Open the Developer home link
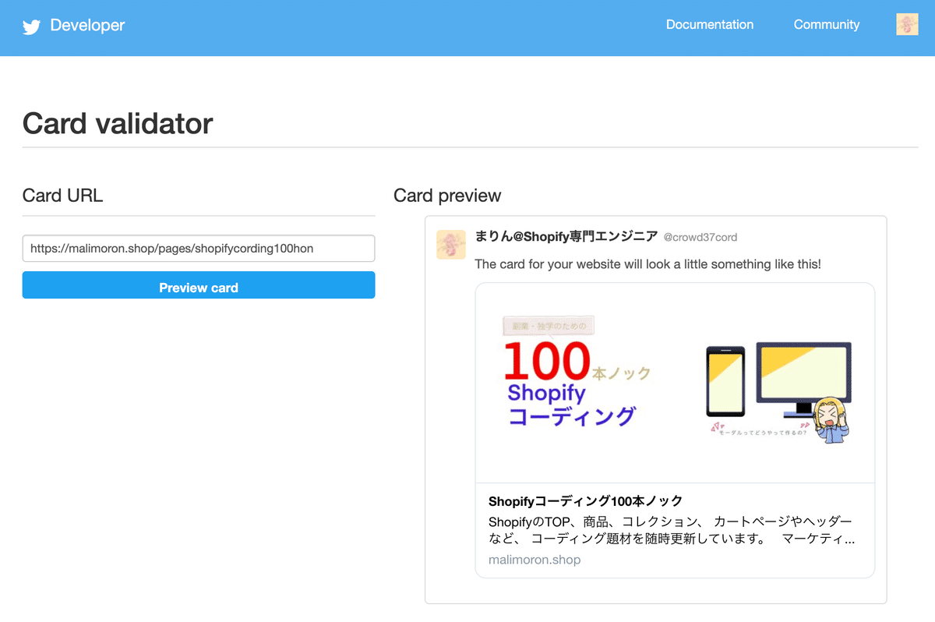This screenshot has height=622, width=935. (x=87, y=26)
